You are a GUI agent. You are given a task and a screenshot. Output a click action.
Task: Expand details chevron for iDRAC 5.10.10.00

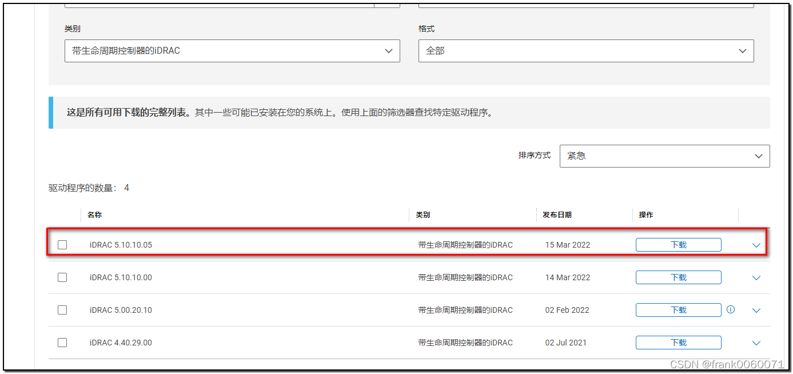(x=756, y=278)
